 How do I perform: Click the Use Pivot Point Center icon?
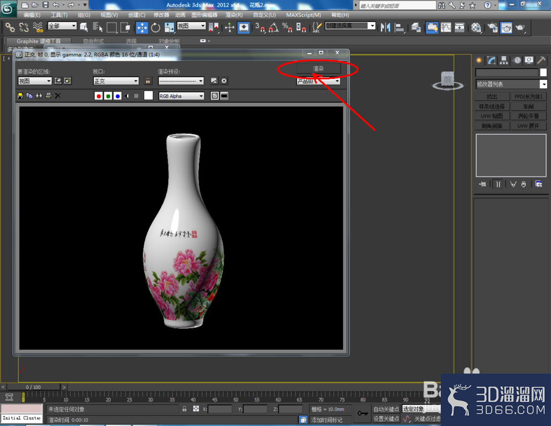point(213,27)
